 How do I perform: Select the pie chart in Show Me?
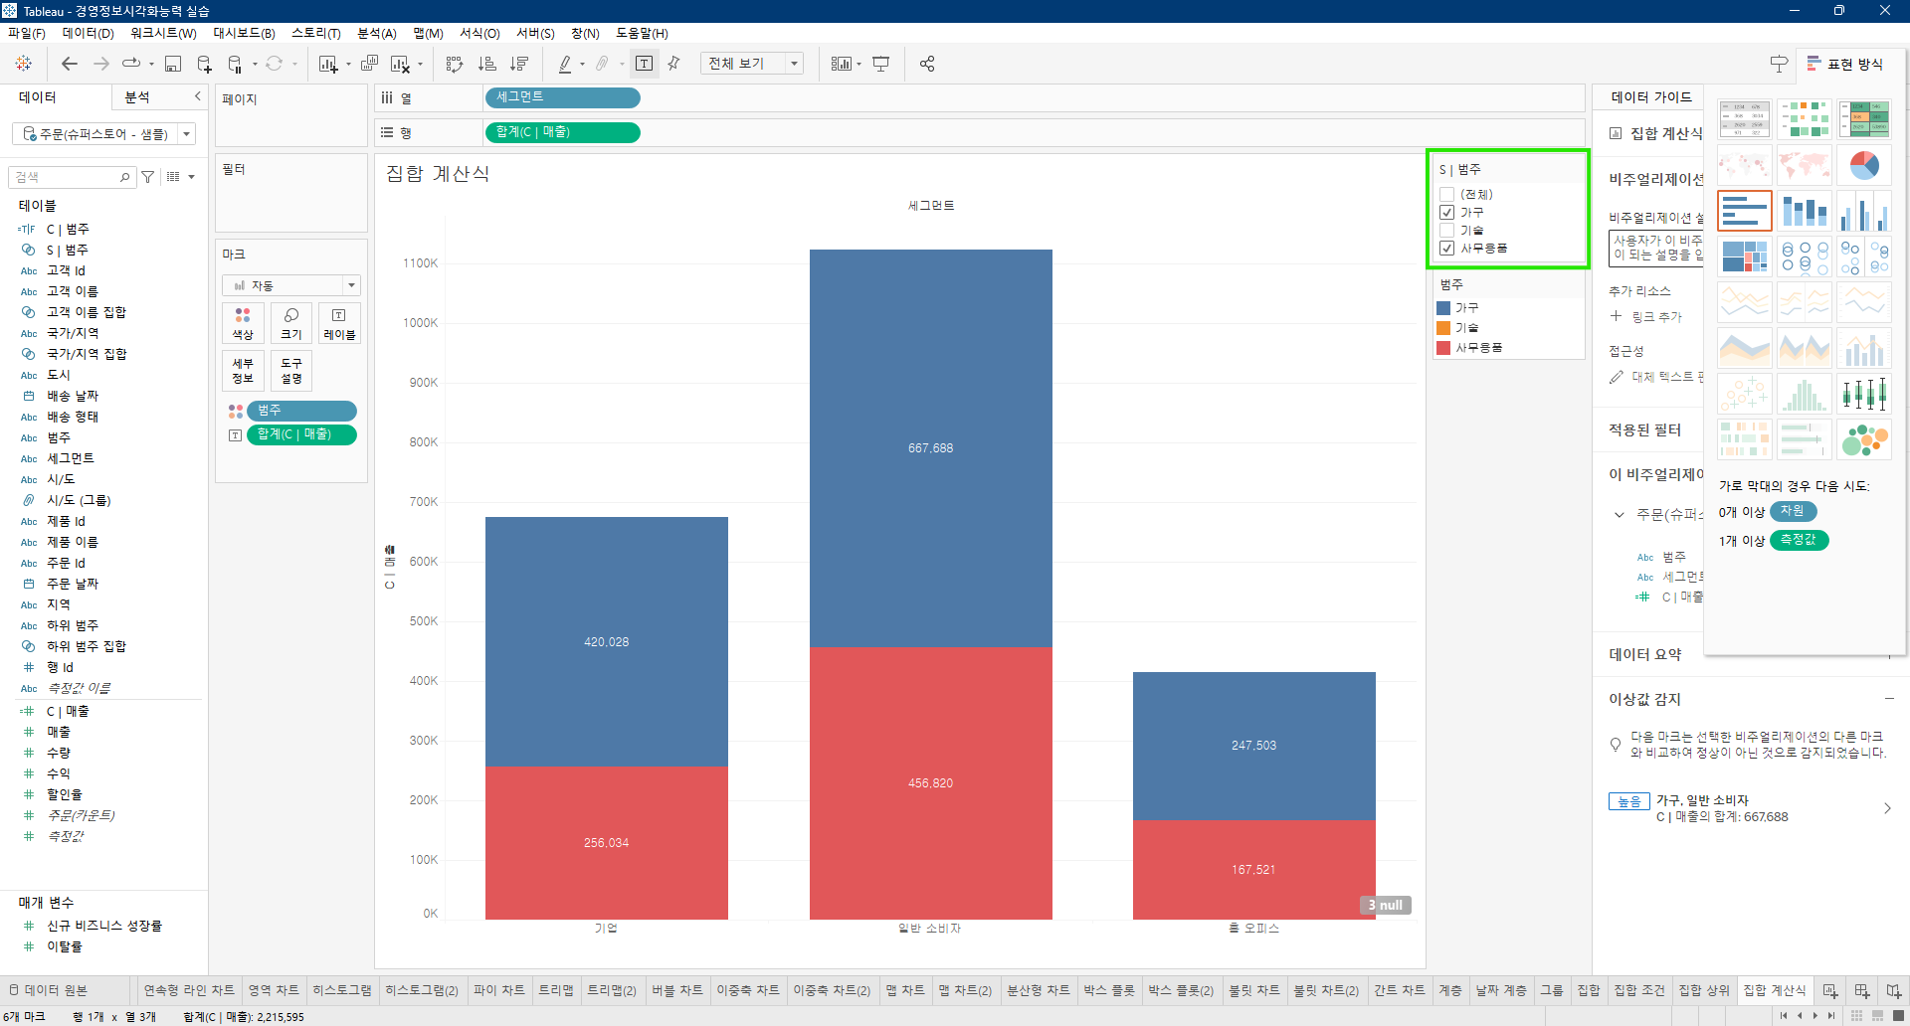point(1864,165)
